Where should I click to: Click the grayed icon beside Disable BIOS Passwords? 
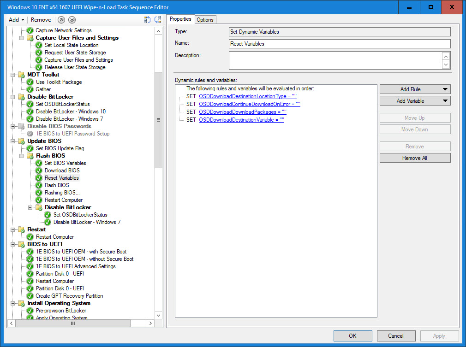pos(21,126)
